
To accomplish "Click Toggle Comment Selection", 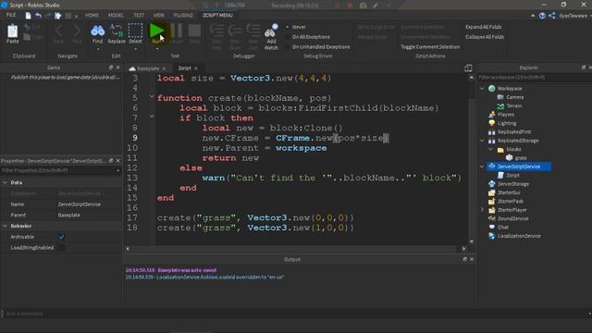I will tap(430, 47).
